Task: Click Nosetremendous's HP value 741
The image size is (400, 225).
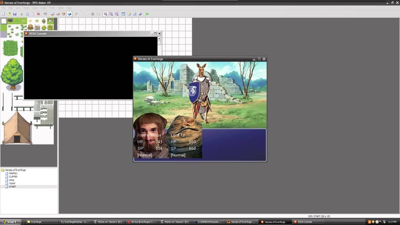Action: (x=159, y=142)
